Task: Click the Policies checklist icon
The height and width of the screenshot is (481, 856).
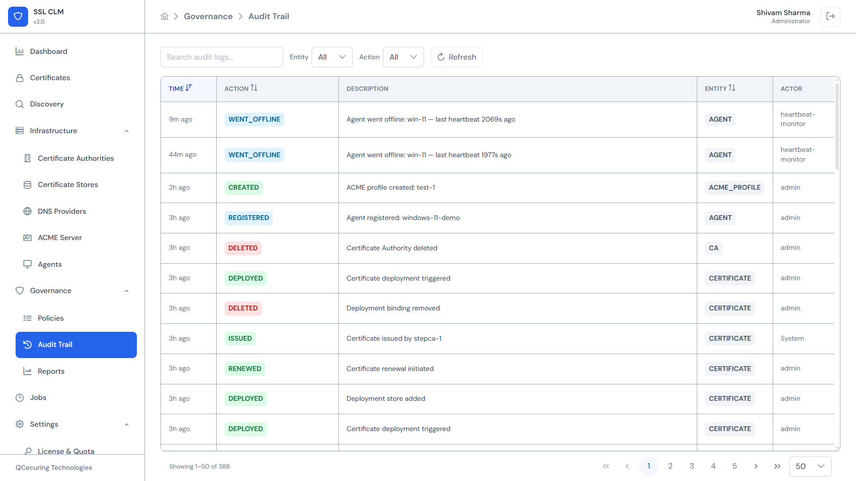Action: coord(28,318)
